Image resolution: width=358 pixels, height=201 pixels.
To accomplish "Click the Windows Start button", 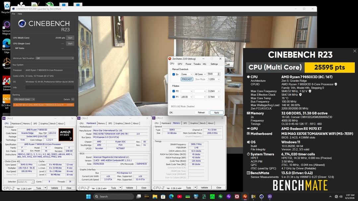I will tap(89, 196).
